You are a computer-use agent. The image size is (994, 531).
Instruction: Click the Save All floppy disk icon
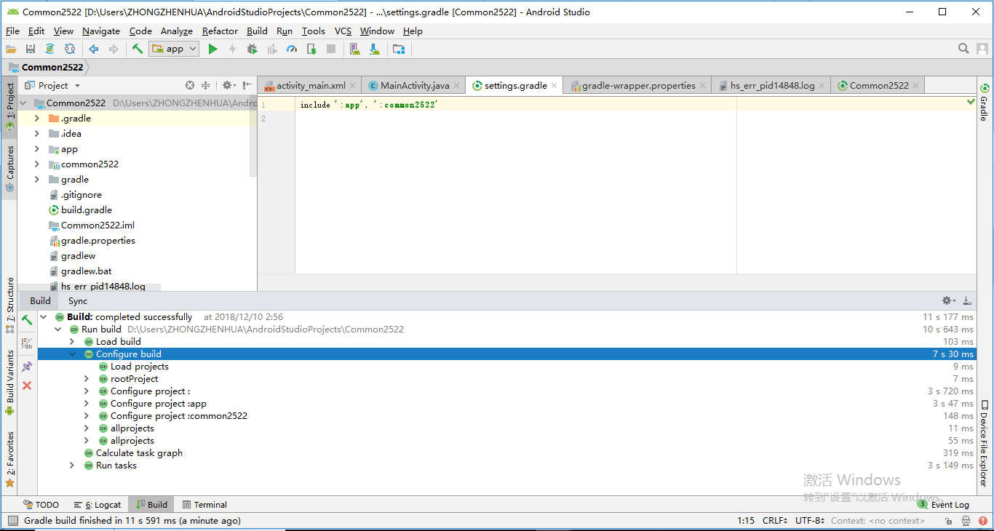31,49
